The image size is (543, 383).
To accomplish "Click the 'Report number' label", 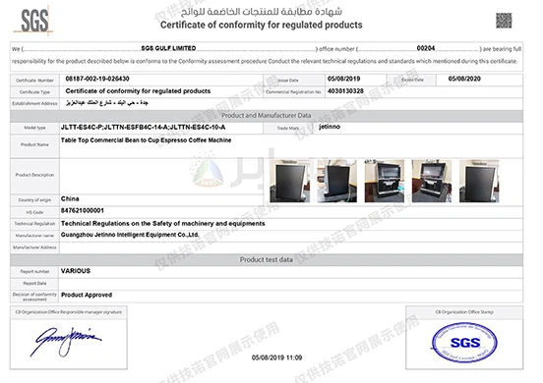I will point(34,272).
